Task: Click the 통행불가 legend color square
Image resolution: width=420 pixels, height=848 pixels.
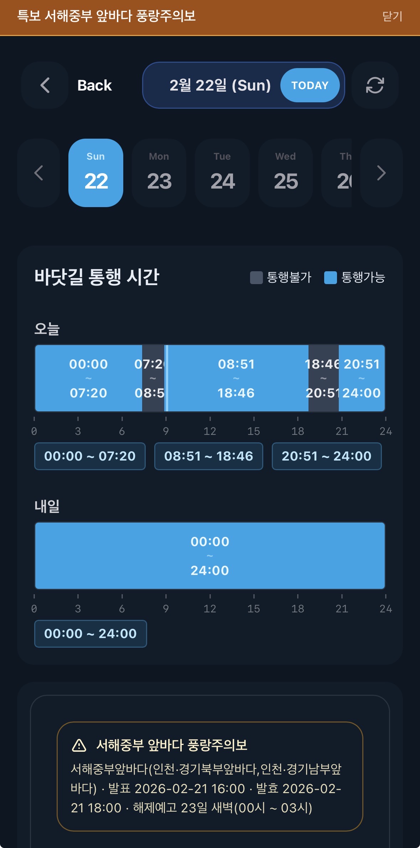Action: pyautogui.click(x=256, y=277)
